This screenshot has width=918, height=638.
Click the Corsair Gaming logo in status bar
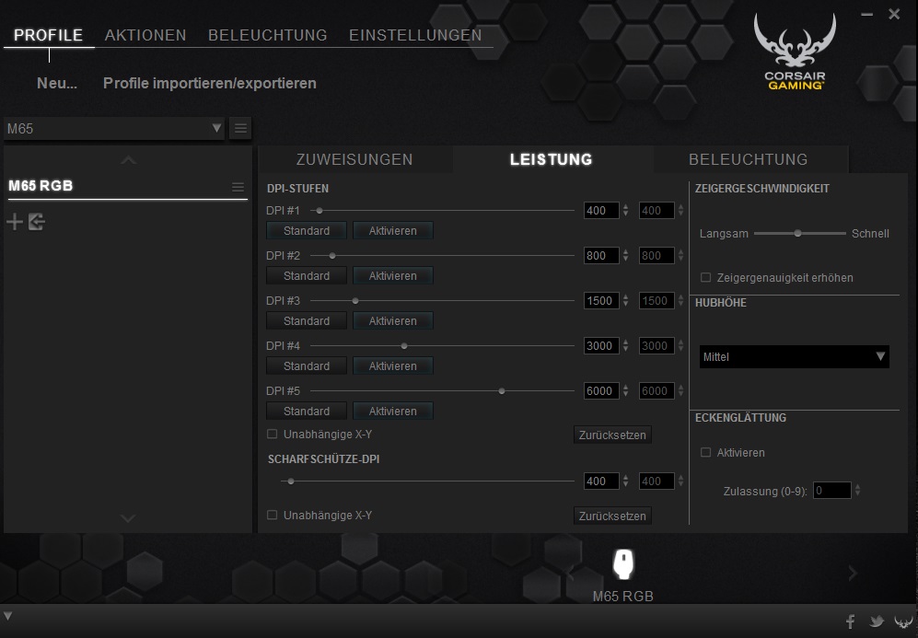902,621
